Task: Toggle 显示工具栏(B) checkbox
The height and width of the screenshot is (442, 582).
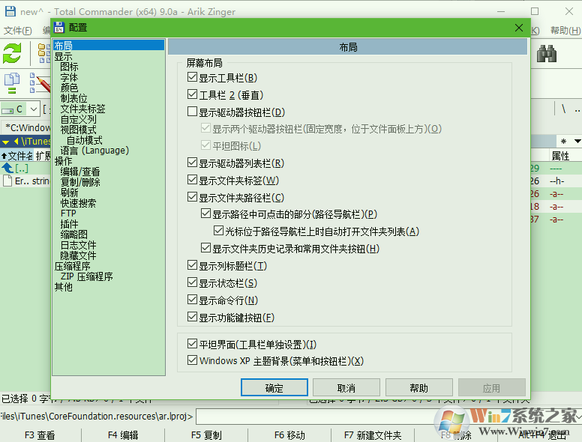Action: [192, 77]
